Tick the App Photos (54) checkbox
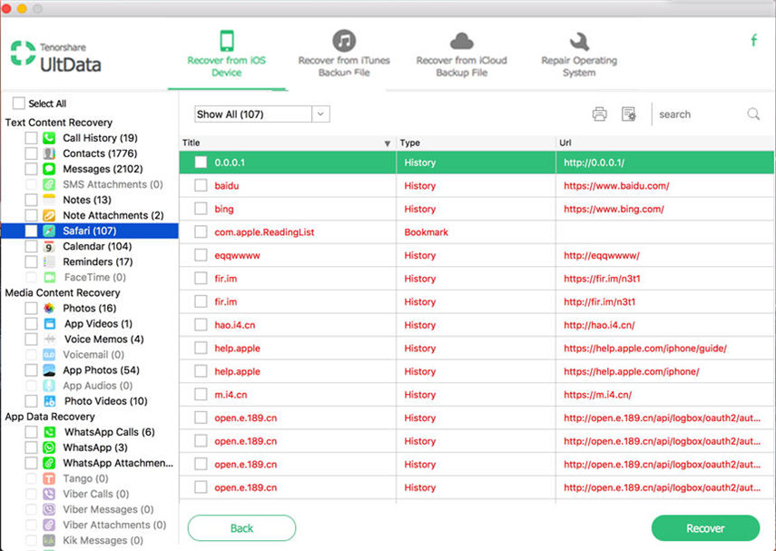 pyautogui.click(x=31, y=369)
